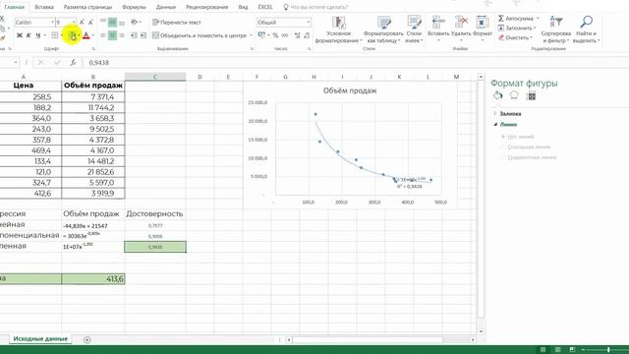This screenshot has width=629, height=354.
Task: Increase font size with larger A
Action: [x=82, y=23]
